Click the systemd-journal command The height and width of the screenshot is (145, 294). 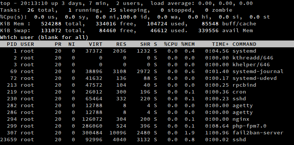(258, 72)
